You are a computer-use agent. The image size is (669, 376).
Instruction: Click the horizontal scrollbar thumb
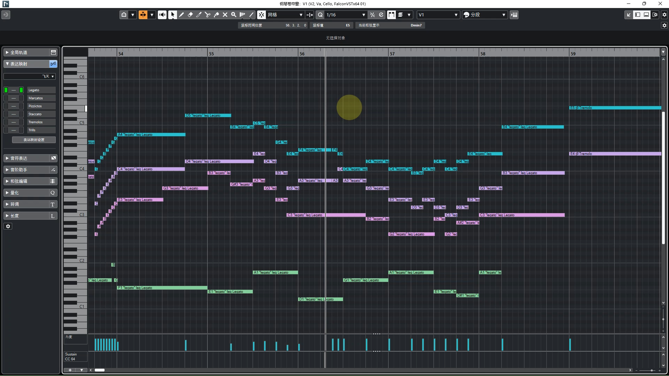100,370
